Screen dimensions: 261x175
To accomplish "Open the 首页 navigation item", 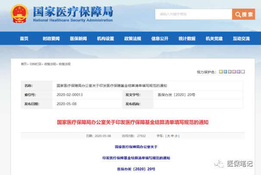I will point(24,39).
